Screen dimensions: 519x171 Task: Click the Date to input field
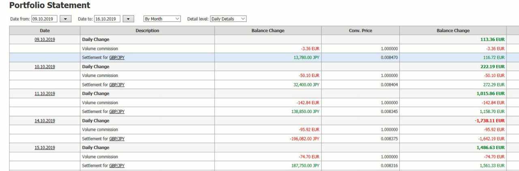107,19
